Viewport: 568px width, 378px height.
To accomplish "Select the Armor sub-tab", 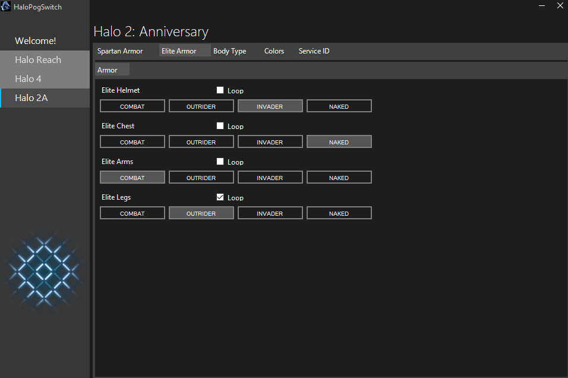I will pos(112,70).
